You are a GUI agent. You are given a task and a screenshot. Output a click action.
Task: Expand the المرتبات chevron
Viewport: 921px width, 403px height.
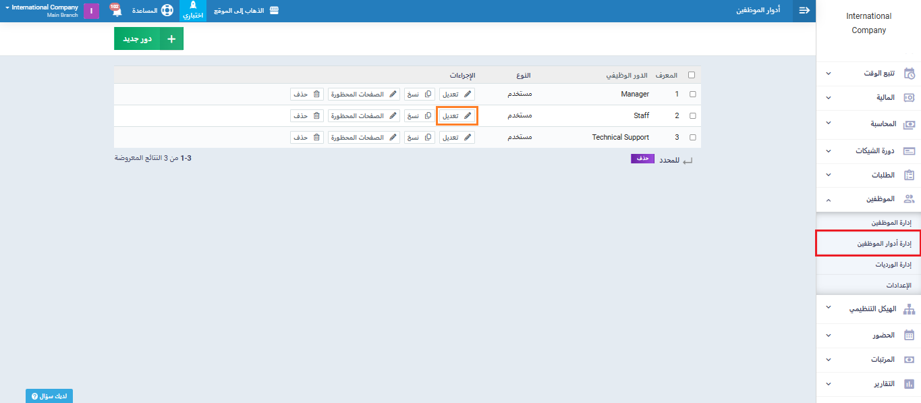(829, 360)
